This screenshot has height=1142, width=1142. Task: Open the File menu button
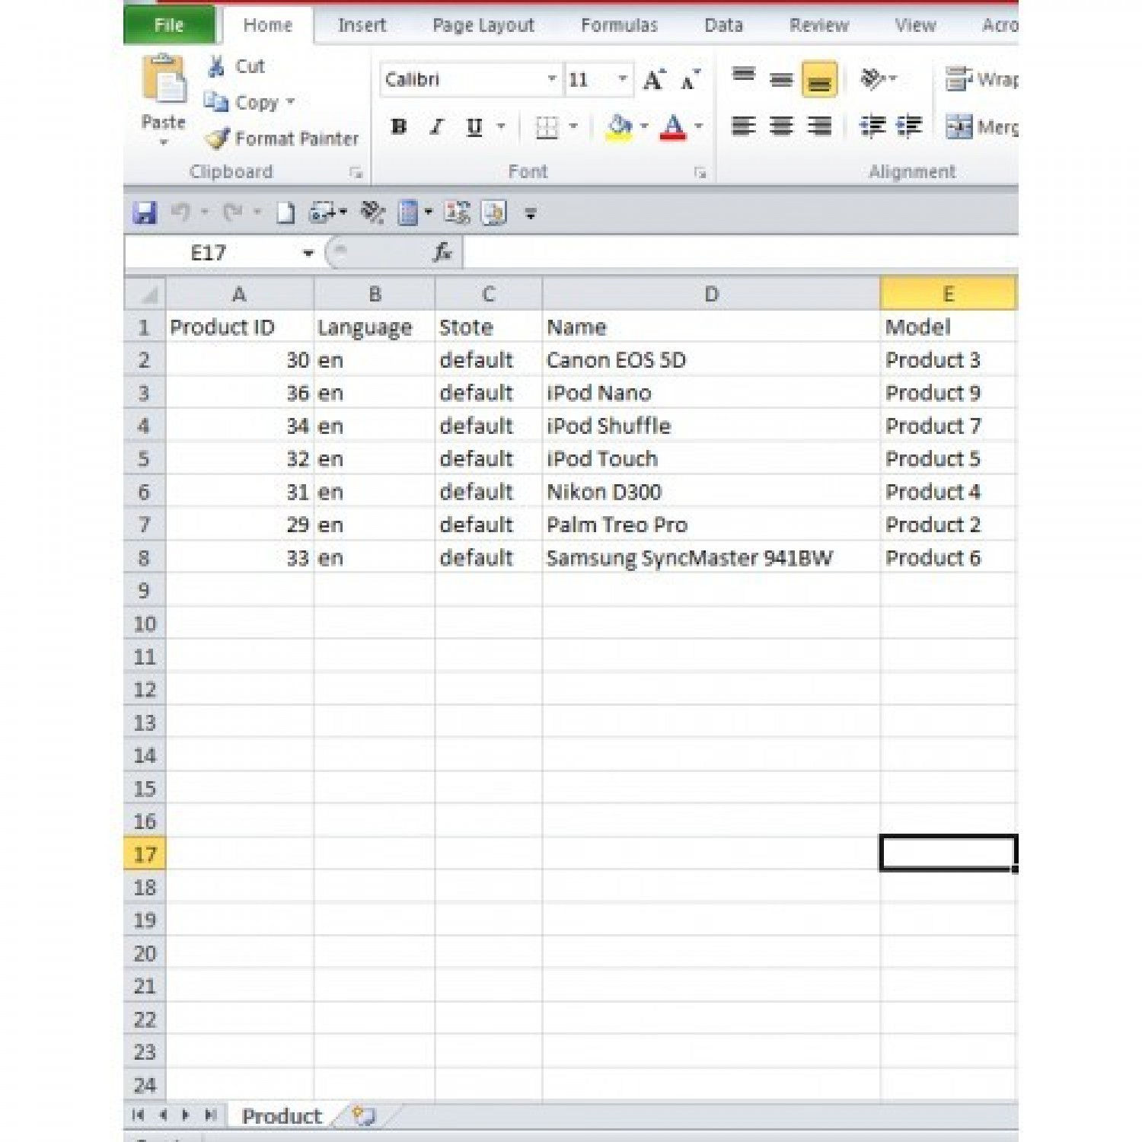click(169, 25)
